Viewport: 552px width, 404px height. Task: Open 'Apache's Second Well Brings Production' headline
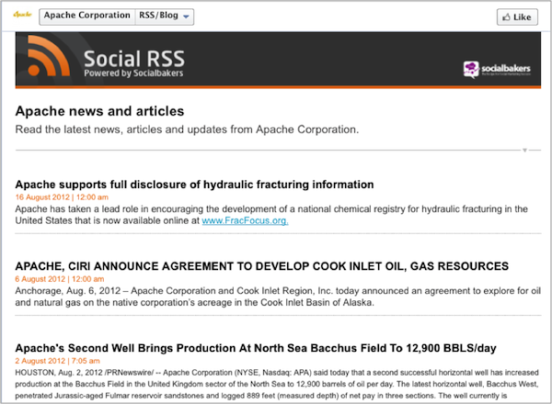(256, 348)
